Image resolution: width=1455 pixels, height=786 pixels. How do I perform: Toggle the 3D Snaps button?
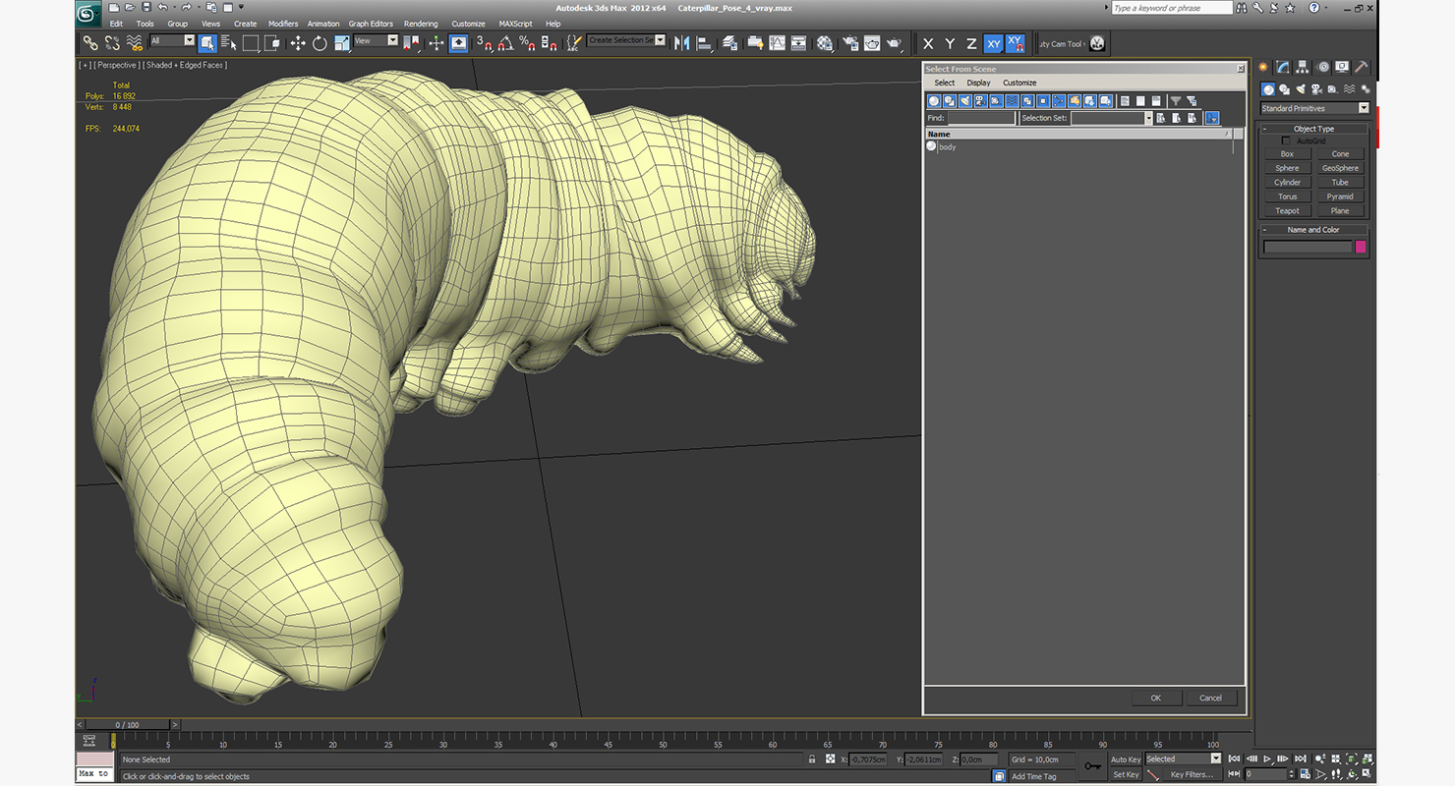coord(484,43)
